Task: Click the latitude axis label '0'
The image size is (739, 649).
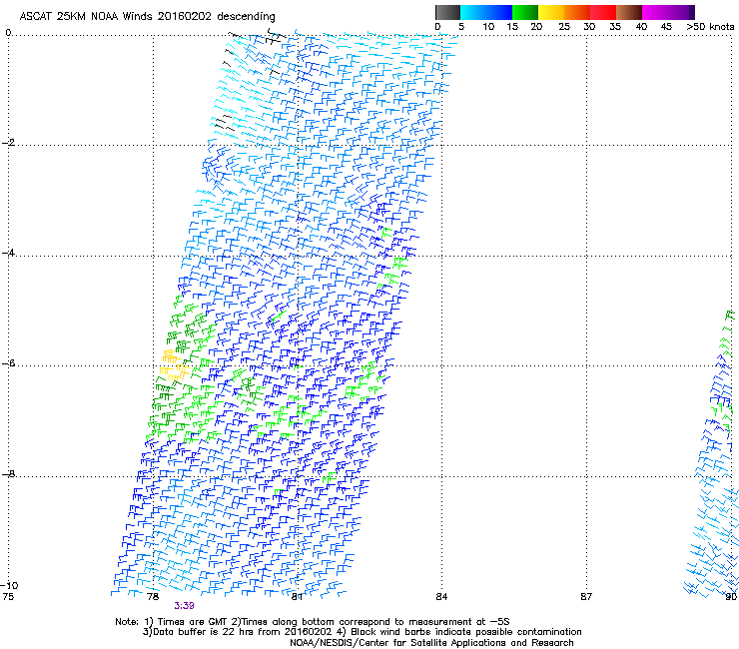Action: coord(8,33)
